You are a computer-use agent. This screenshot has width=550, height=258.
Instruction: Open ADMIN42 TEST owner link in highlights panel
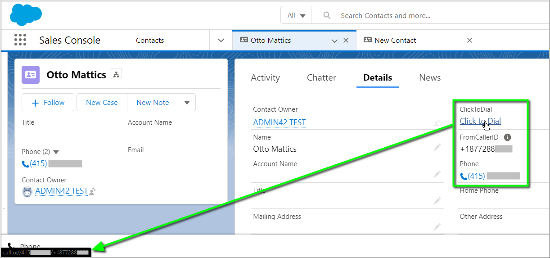(x=61, y=191)
